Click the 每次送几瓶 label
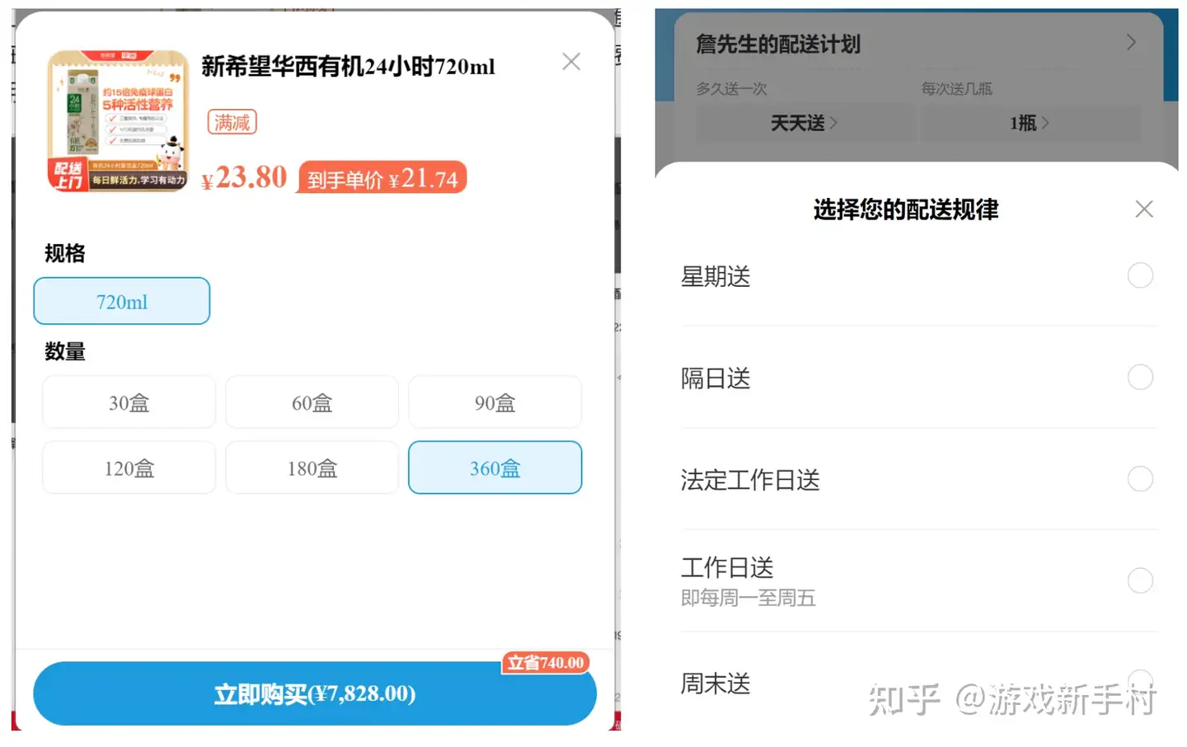 pos(957,88)
